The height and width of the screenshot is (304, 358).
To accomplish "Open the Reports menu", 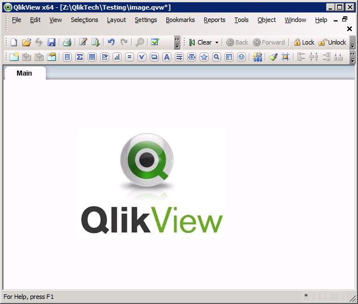I will point(214,20).
